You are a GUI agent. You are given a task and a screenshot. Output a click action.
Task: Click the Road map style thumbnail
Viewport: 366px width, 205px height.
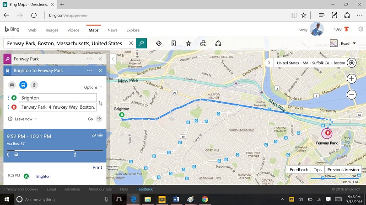(334, 43)
